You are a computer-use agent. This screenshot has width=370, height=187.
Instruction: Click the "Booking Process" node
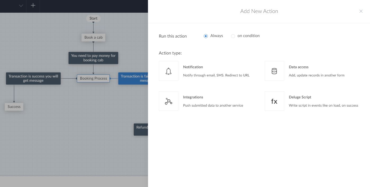(93, 78)
